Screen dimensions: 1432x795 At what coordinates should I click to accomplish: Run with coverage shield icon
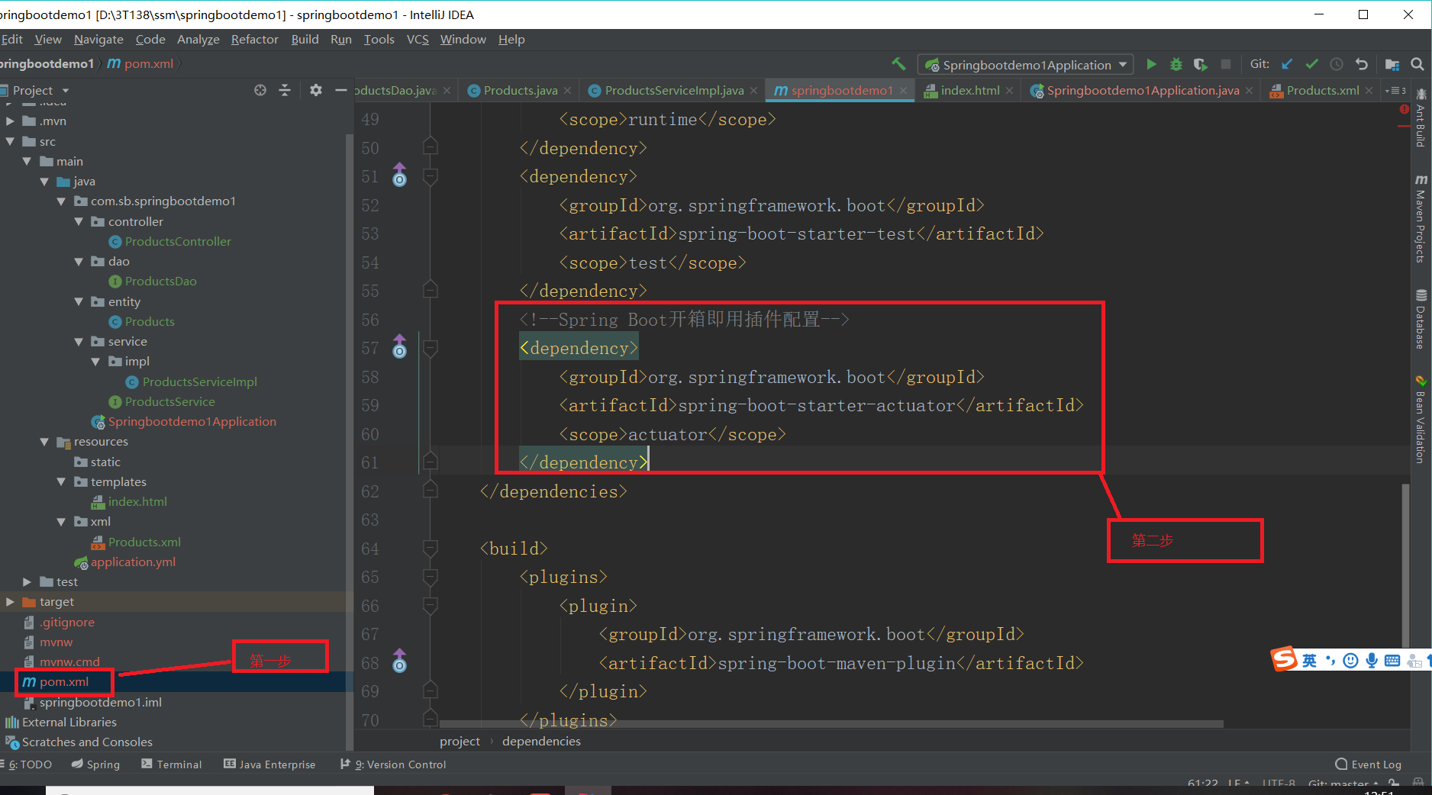point(1201,64)
